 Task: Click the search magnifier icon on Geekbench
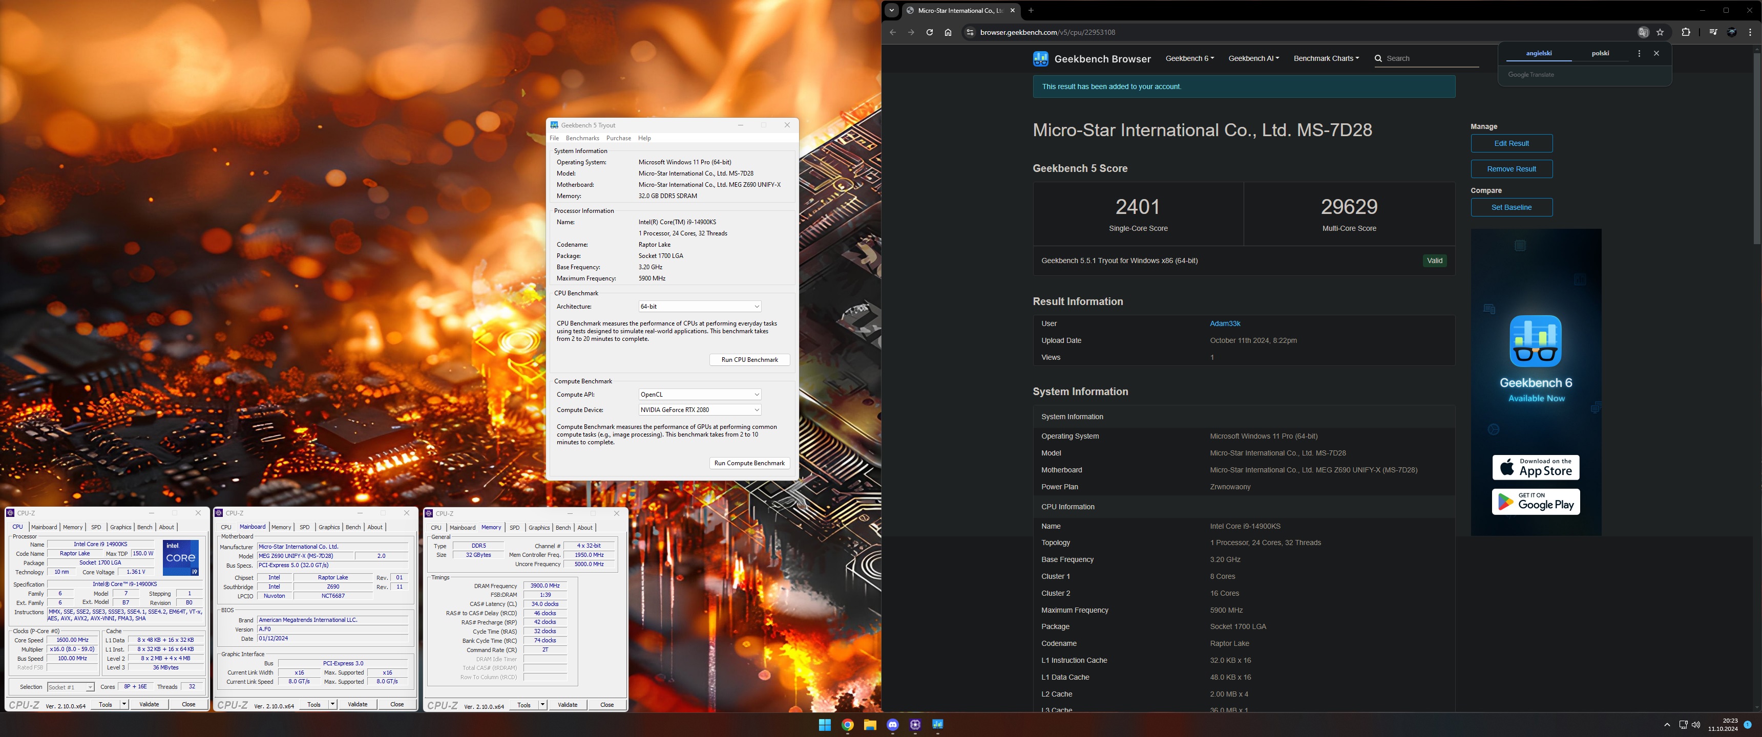1378,59
